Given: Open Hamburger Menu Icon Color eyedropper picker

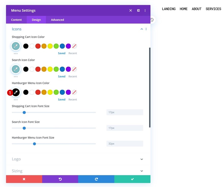Looking at the screenshot, I should [16, 92].
